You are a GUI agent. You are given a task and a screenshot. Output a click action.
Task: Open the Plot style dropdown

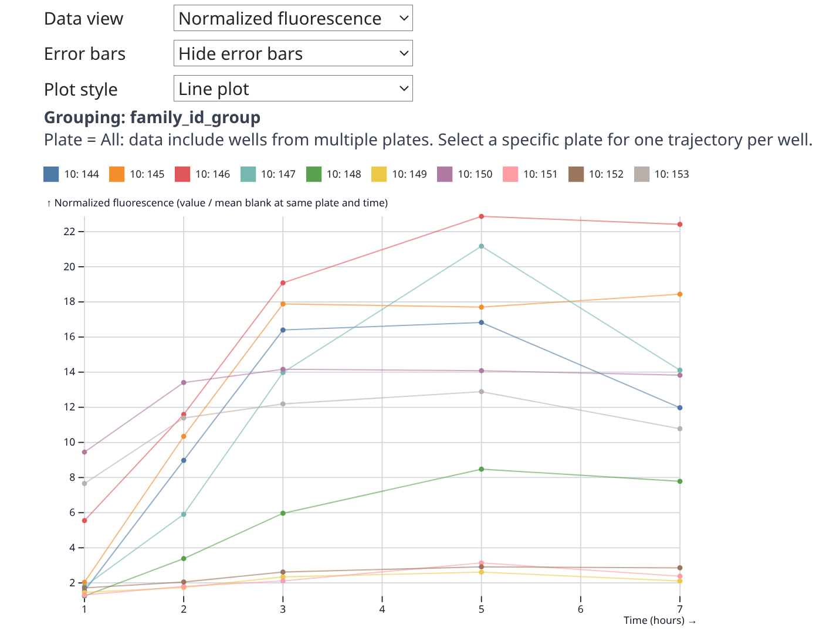coord(293,89)
